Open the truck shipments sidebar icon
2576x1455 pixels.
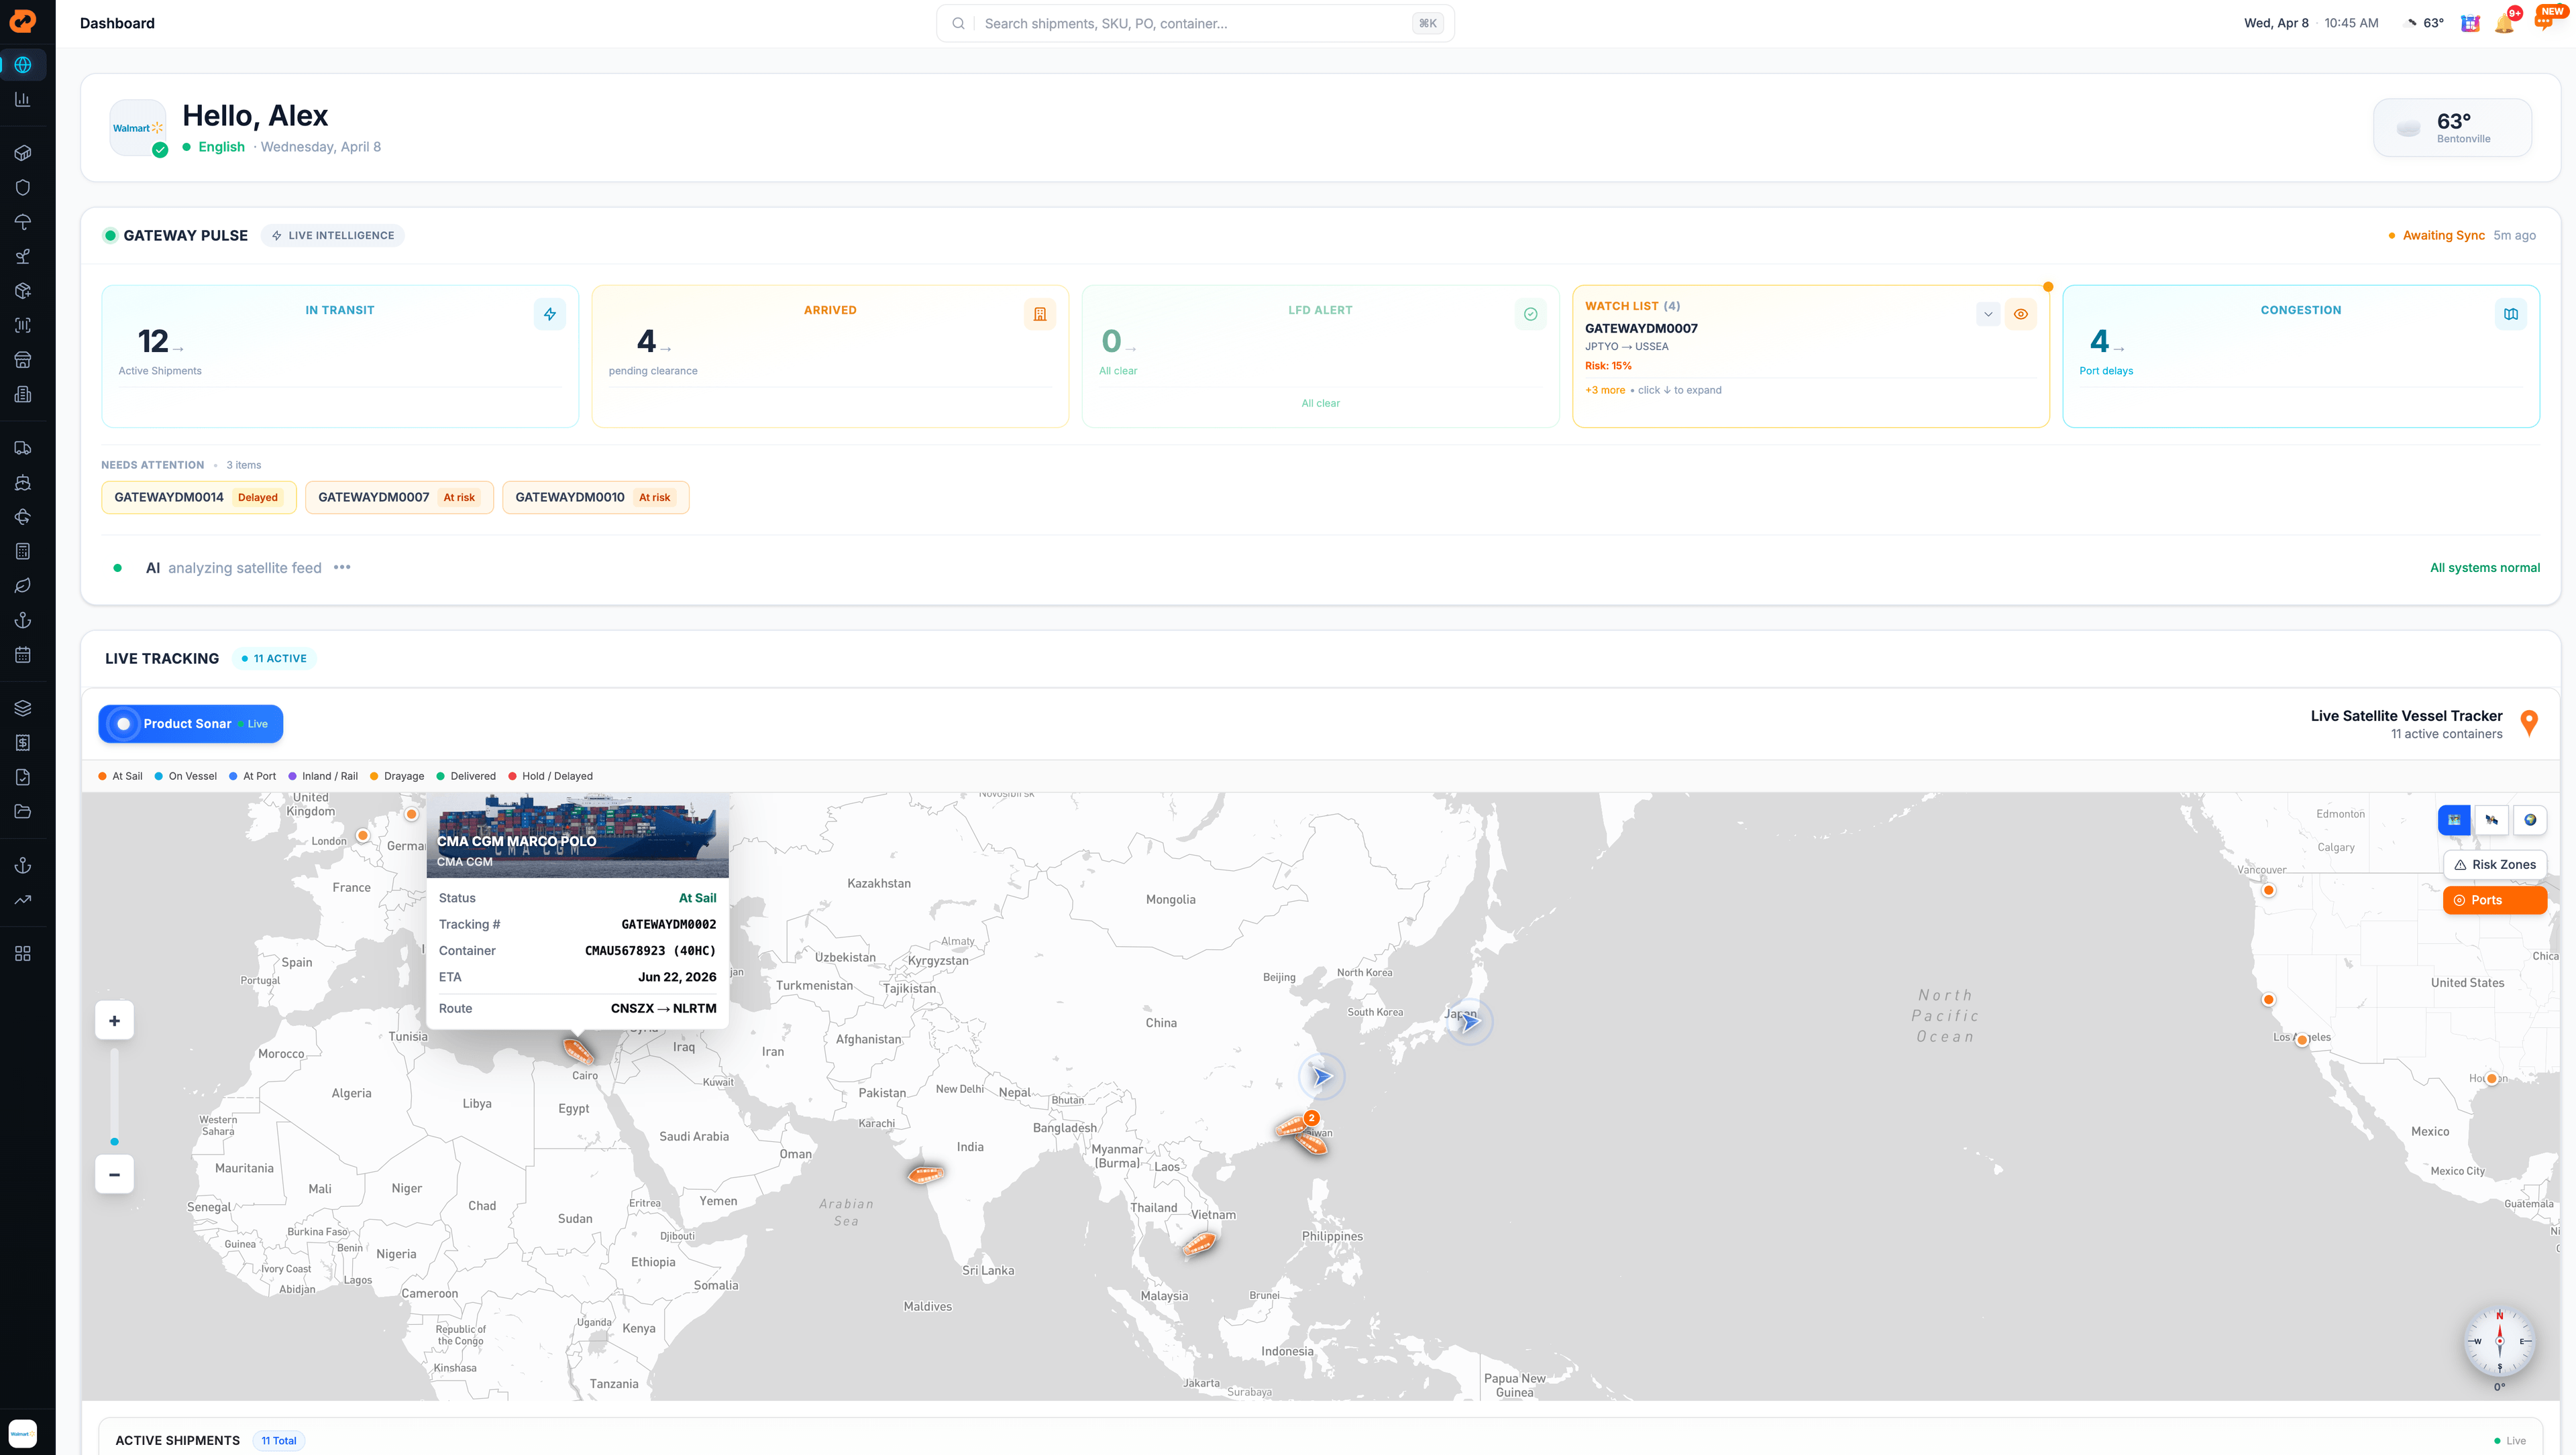pyautogui.click(x=23, y=447)
